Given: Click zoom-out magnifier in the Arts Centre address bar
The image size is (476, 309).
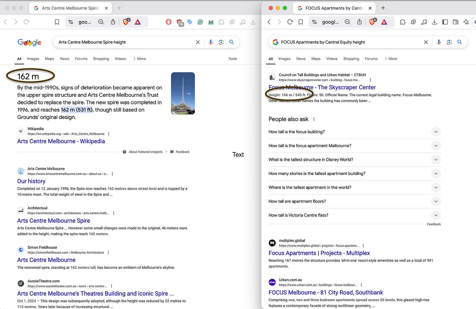Looking at the screenshot, I should tap(101, 22).
